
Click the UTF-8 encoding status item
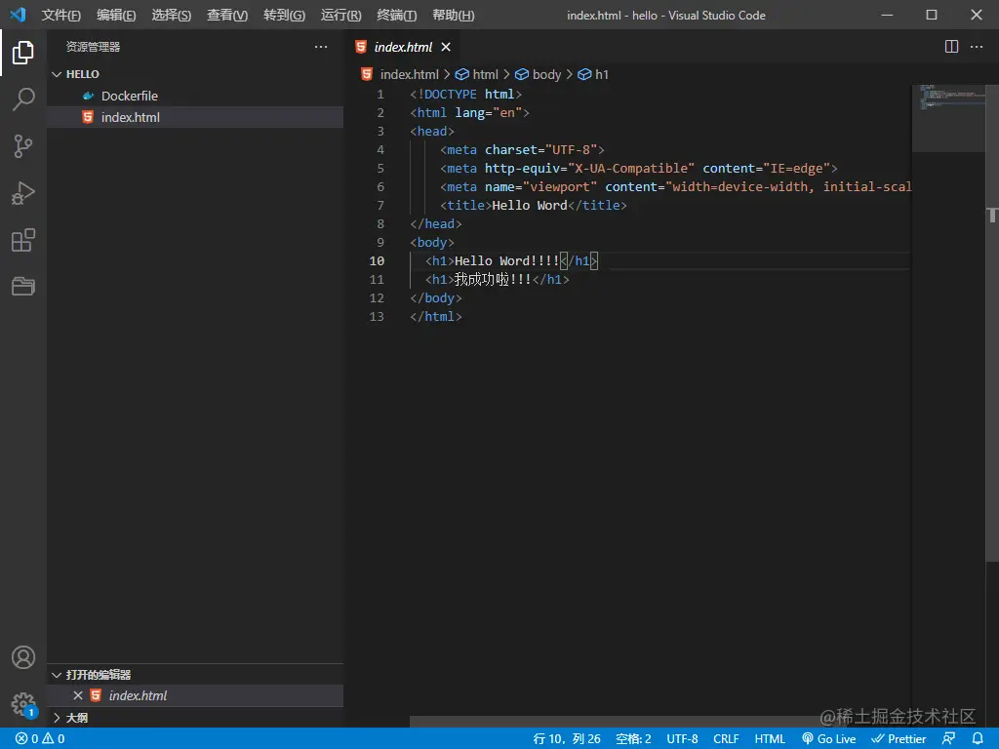(x=682, y=739)
